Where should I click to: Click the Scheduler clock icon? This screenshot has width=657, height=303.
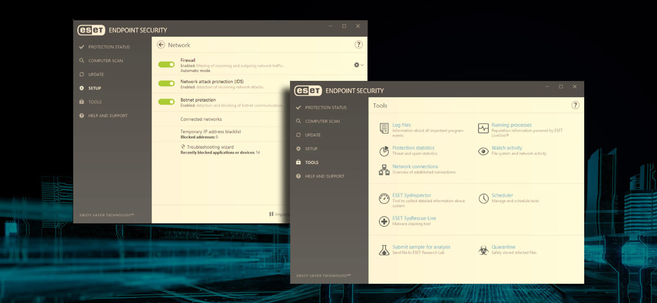pos(483,198)
